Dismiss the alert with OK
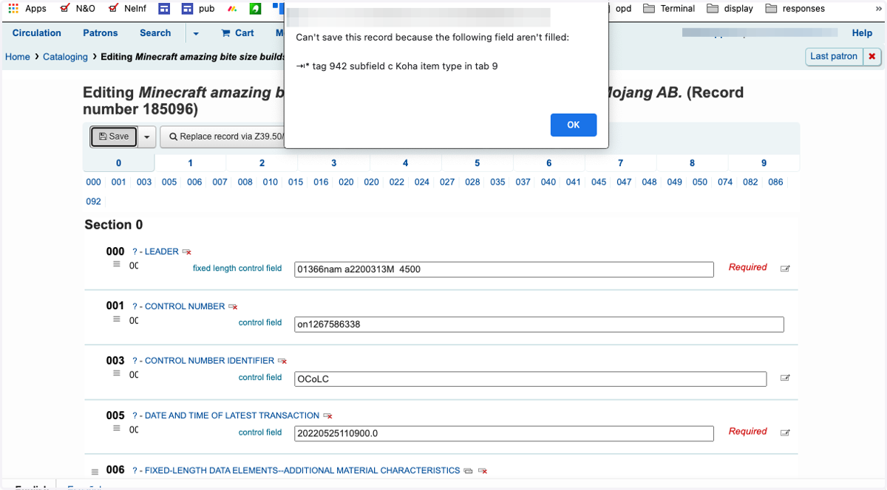Viewport: 887px width, 490px height. [573, 125]
